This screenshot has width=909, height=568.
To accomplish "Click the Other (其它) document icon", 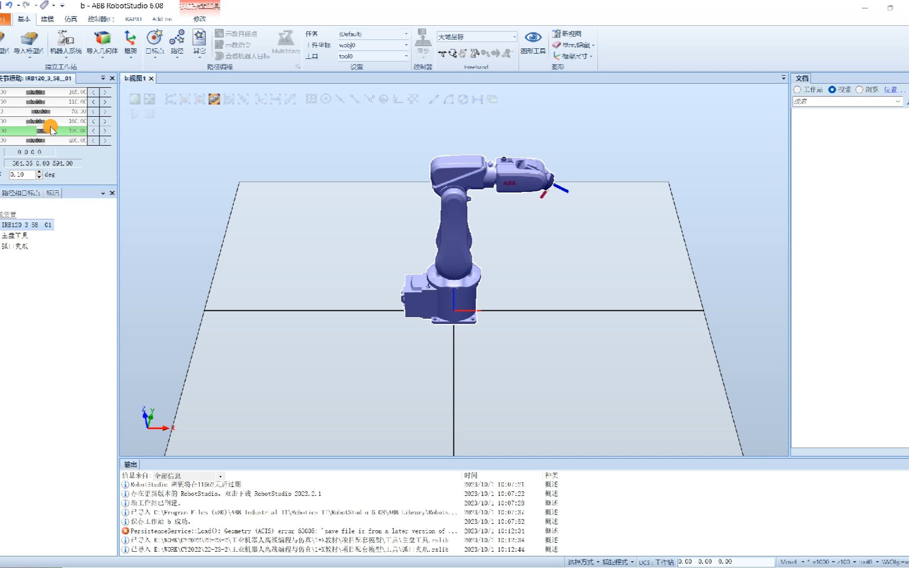I will 199,38.
